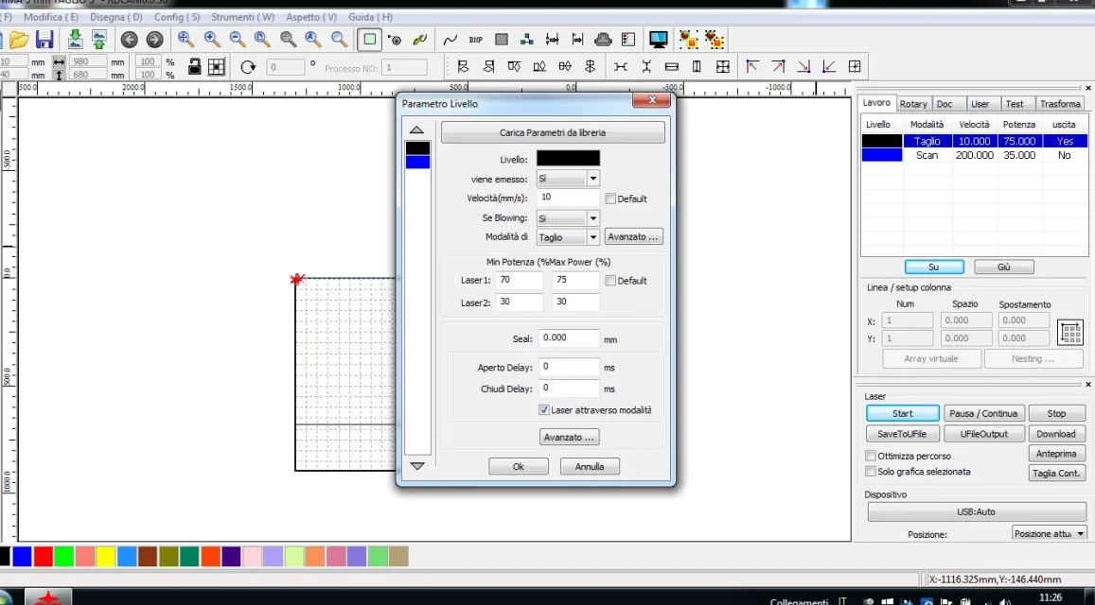The height and width of the screenshot is (605, 1095).
Task: Open the Disegna menu
Action: click(x=115, y=17)
